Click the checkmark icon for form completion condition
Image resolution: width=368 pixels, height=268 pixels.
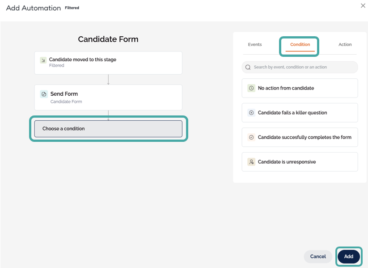[251, 137]
